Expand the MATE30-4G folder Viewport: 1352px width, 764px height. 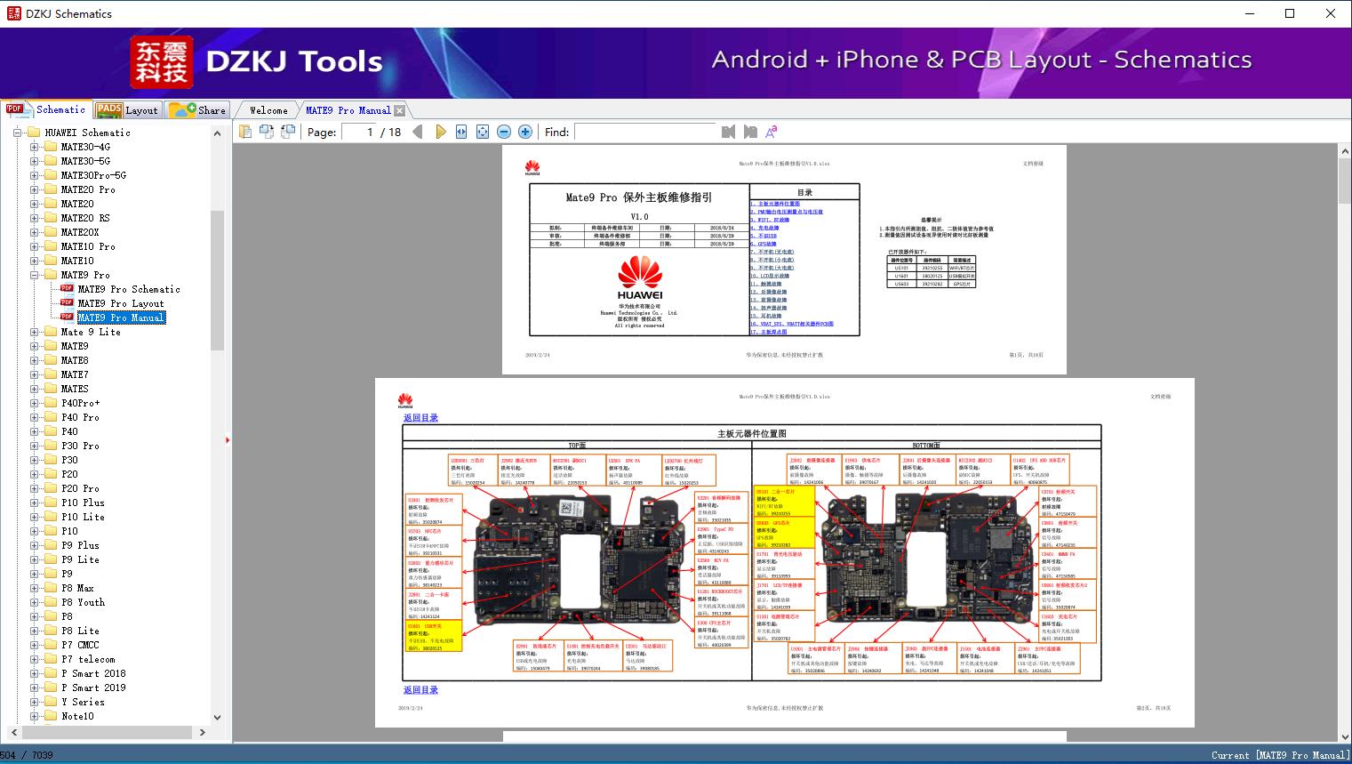(x=34, y=147)
